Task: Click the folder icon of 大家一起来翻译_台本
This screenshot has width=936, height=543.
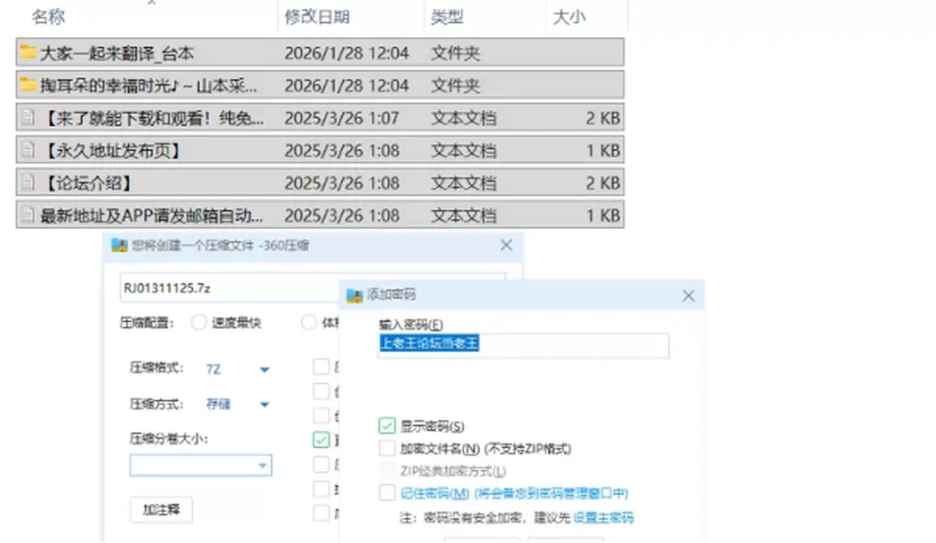Action: [27, 52]
